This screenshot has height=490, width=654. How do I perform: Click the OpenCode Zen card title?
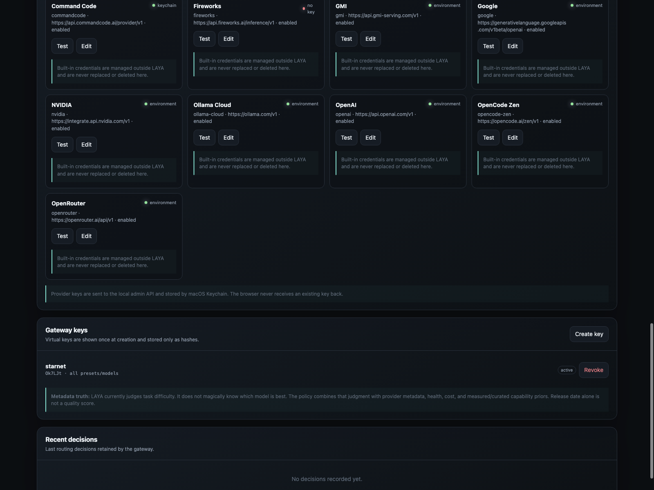pos(498,105)
